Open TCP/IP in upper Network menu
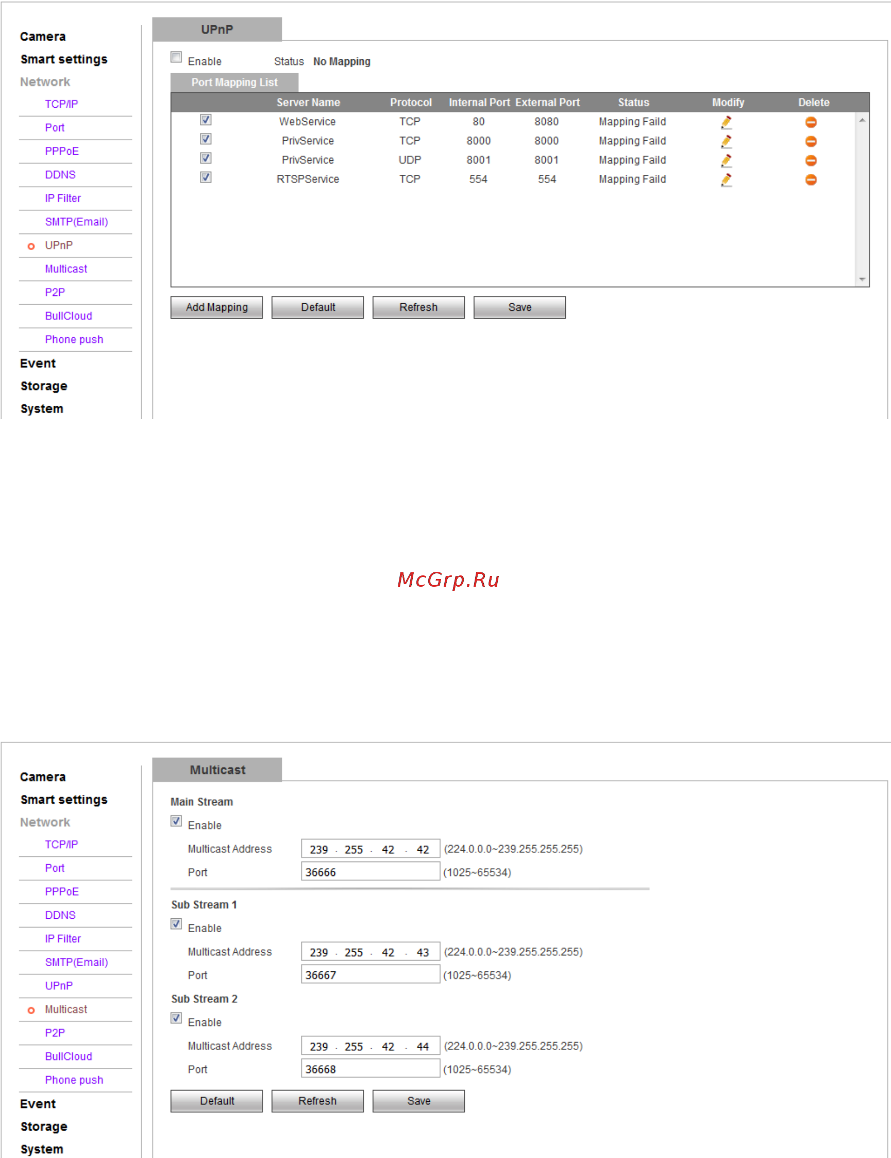Image resolution: width=891 pixels, height=1158 pixels. click(61, 105)
